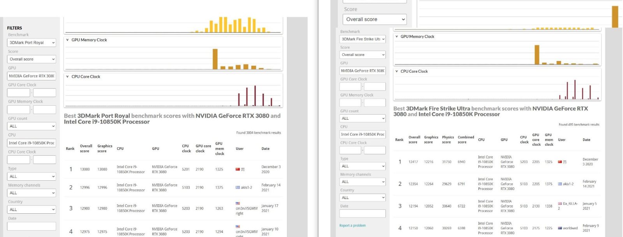The image size is (623, 237).
Task: Click the Overall score column header on Port Royal page
Action: (x=86, y=148)
